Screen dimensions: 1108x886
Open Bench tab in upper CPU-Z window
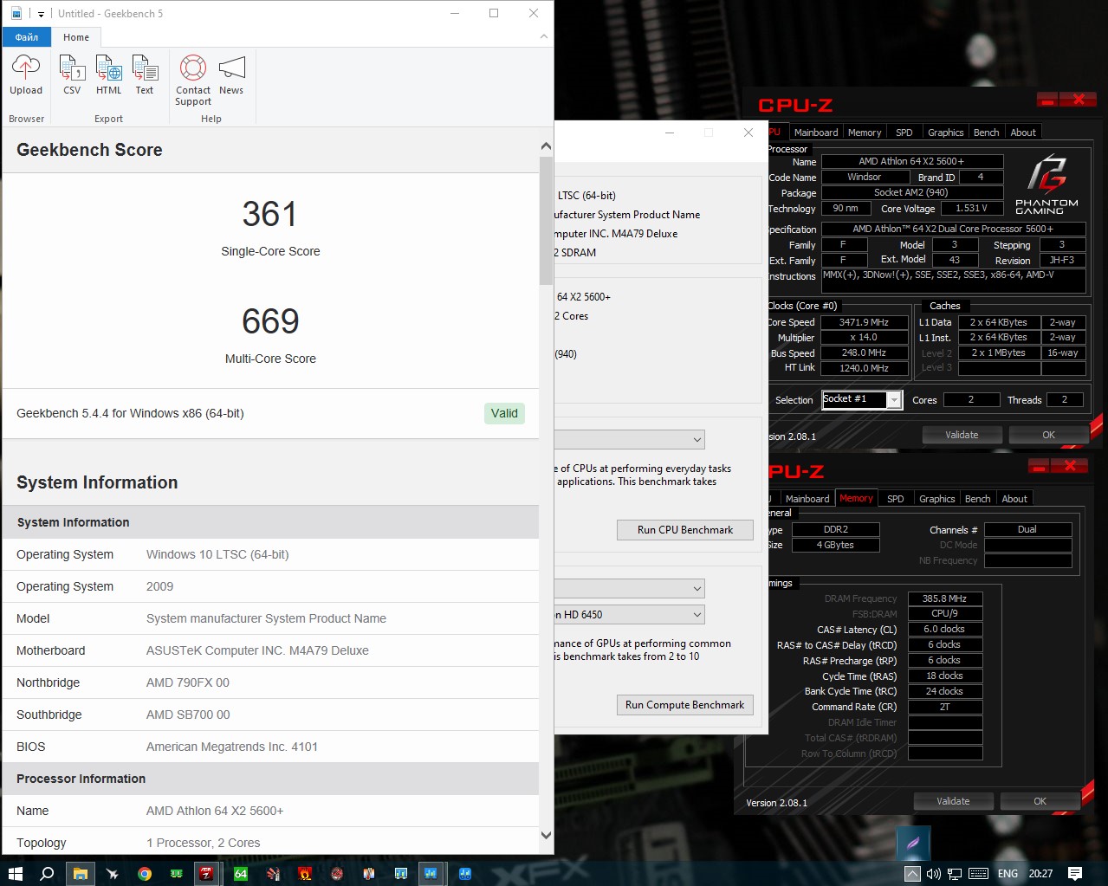coord(986,133)
